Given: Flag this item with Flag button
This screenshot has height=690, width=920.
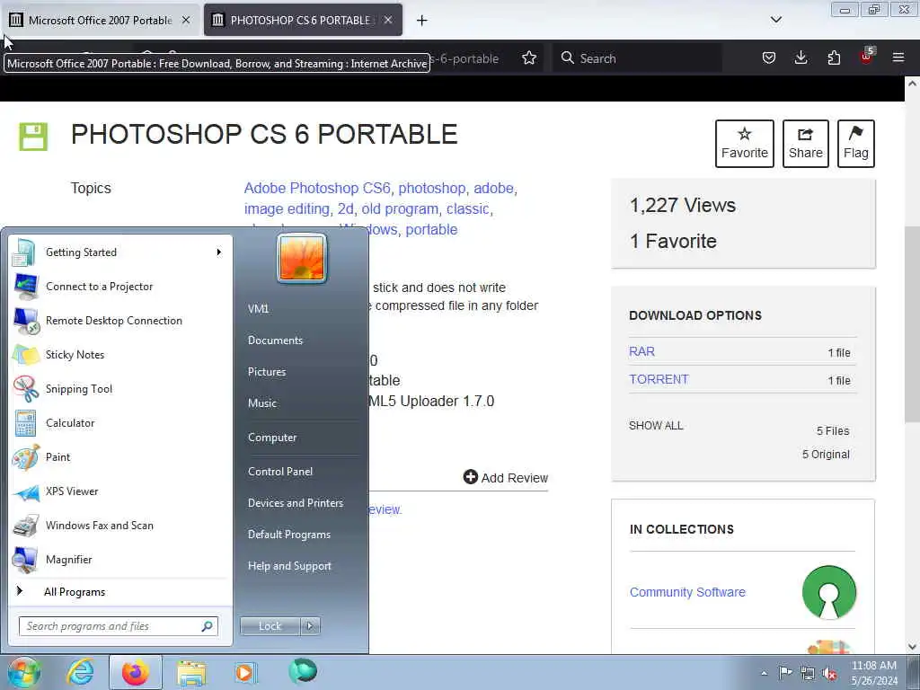Looking at the screenshot, I should point(855,144).
